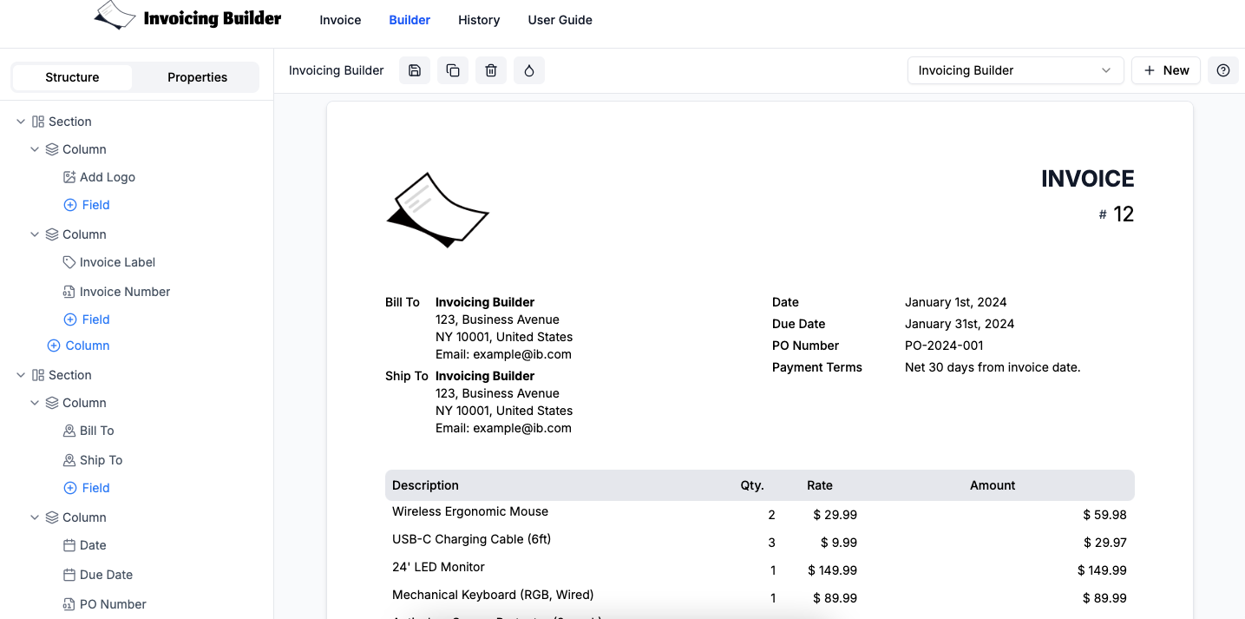The height and width of the screenshot is (619, 1245).
Task: Open the Invoicing Builder template dropdown
Action: pos(1015,70)
